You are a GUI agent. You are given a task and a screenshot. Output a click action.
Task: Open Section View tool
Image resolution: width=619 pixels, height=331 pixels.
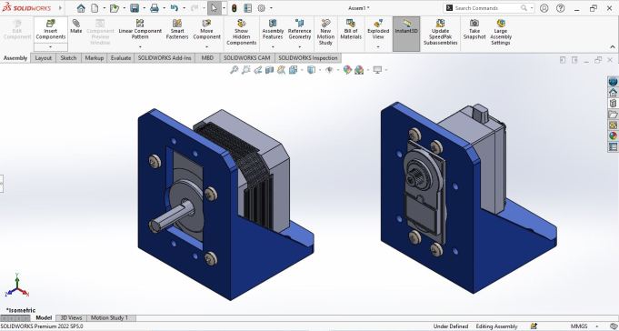pyautogui.click(x=269, y=70)
